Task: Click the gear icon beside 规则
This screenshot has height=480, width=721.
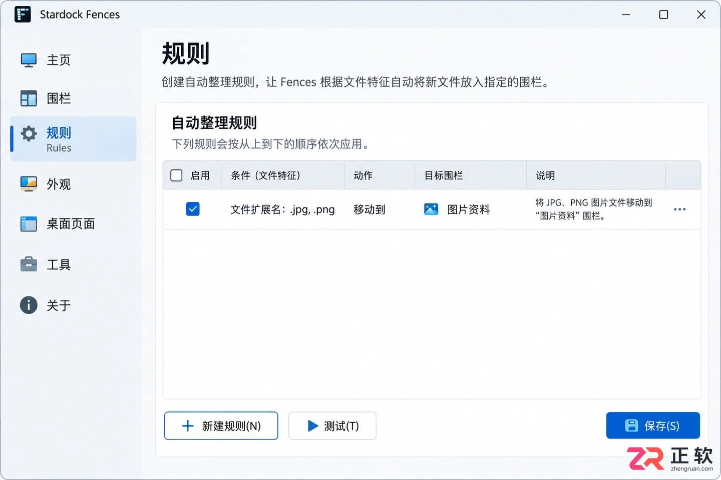Action: (29, 133)
